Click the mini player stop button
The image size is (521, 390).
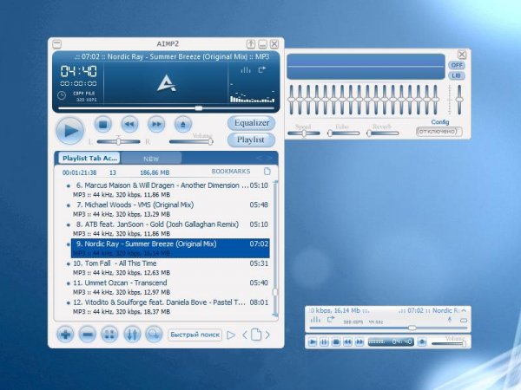pos(336,342)
